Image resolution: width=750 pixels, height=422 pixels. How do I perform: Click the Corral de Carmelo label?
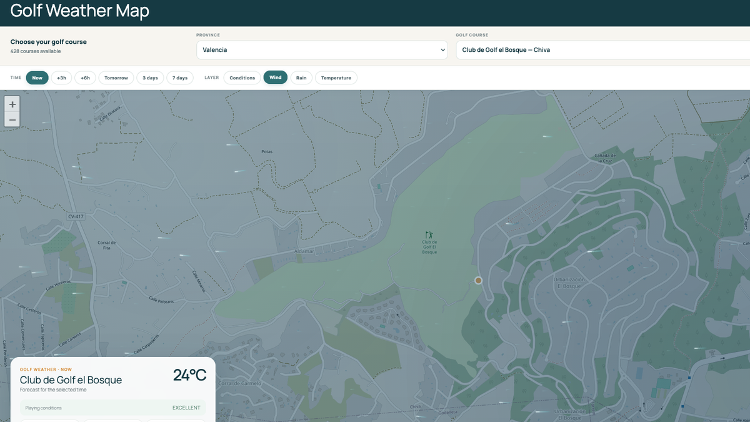239,383
